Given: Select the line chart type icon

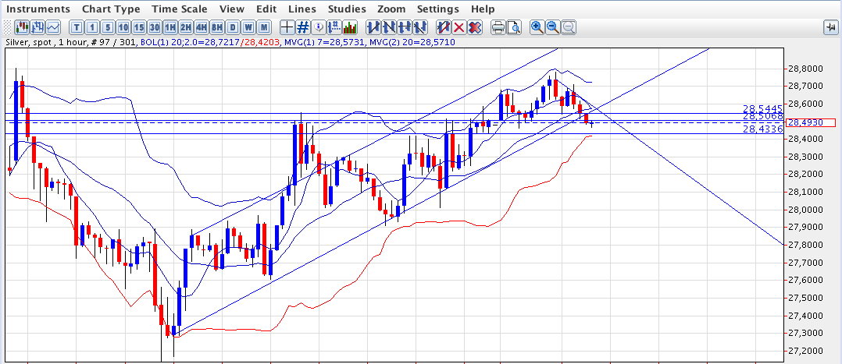Looking at the screenshot, I should pyautogui.click(x=53, y=27).
